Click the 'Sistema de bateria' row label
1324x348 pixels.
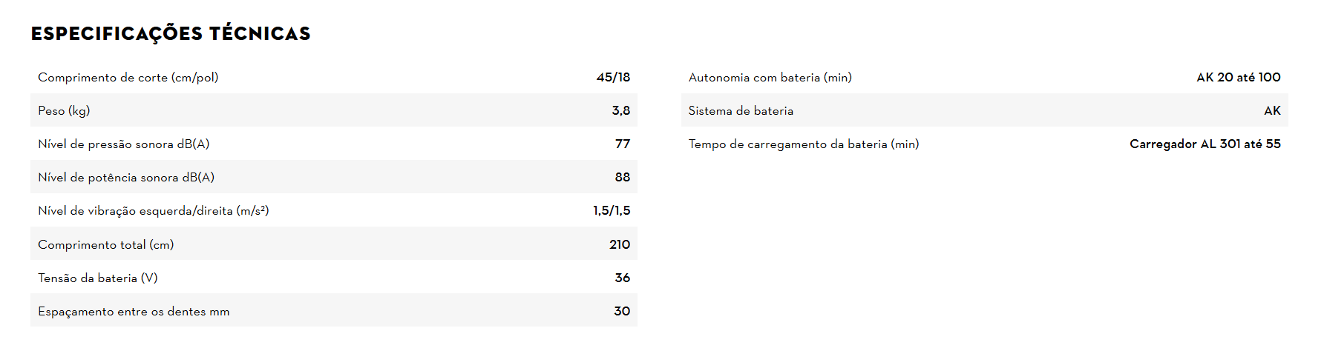[x=740, y=110]
